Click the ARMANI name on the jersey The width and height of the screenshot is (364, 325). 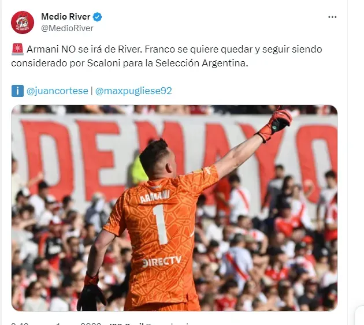tap(155, 196)
